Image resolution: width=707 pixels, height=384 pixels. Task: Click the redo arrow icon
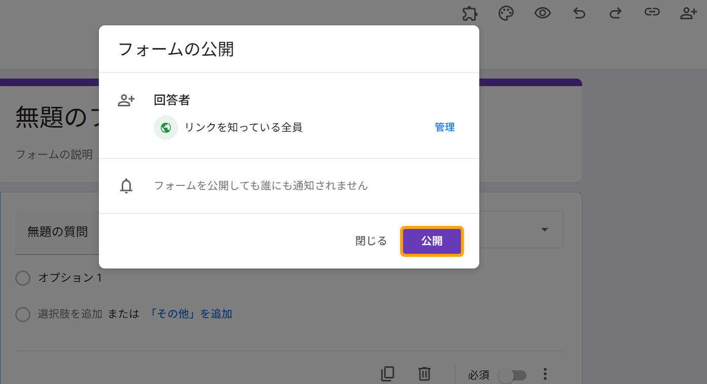click(615, 14)
